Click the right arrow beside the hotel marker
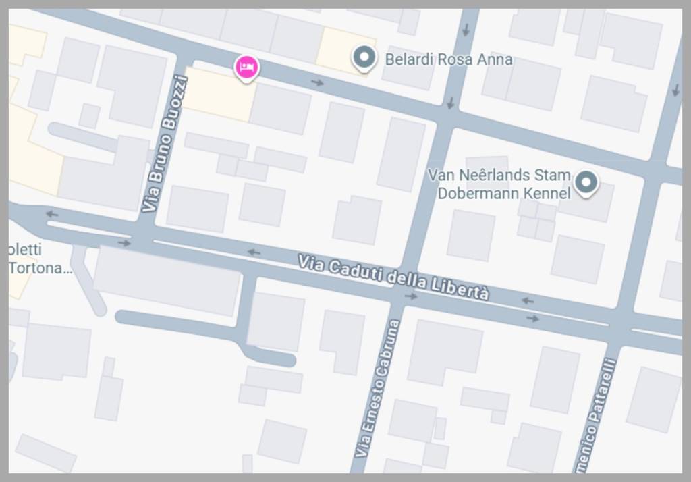The image size is (691, 482). tap(317, 82)
